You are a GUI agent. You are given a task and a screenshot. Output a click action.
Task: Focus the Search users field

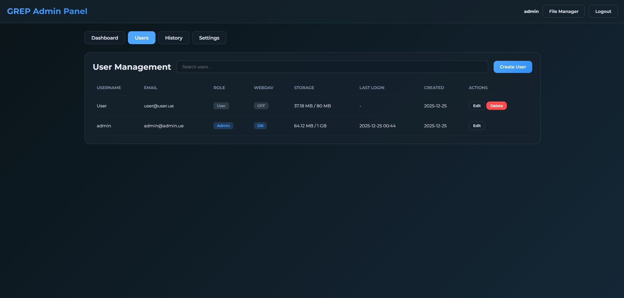332,67
